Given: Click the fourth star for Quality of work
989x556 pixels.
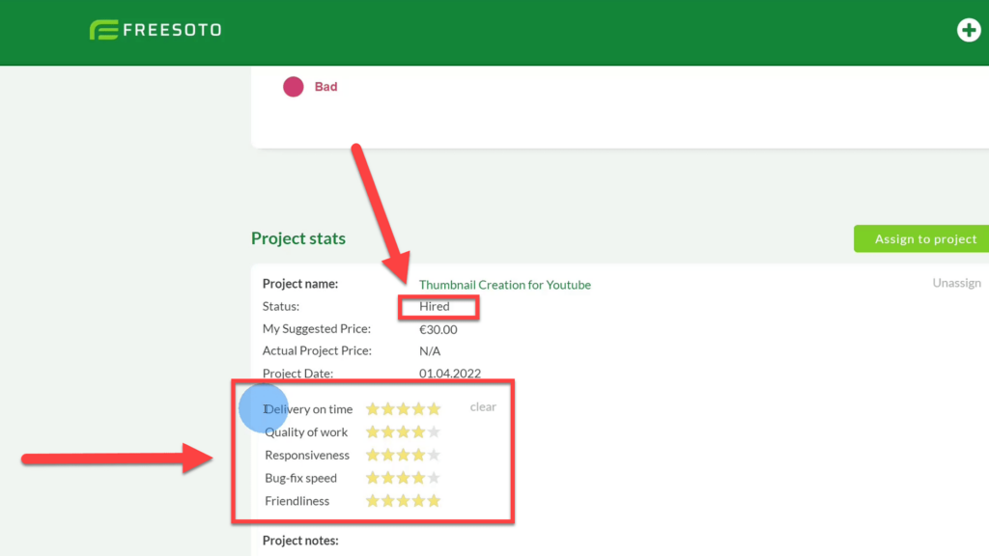Looking at the screenshot, I should click(418, 431).
